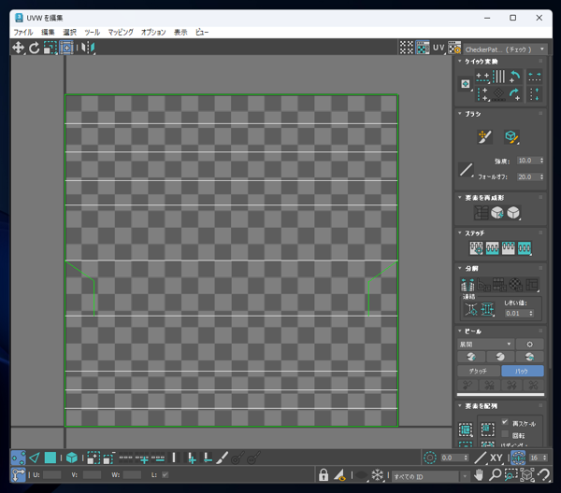Click the Pack Custom icon in Arrange Elements
Screen dimensions: 561x493
(466, 430)
